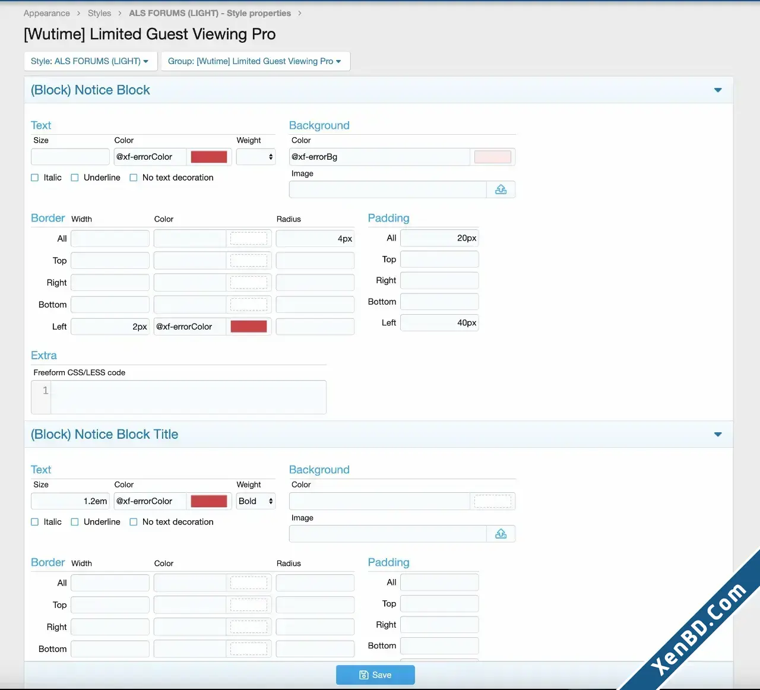This screenshot has height=690, width=760.
Task: Click Notice Block Title Size field 1.2em
Action: pos(70,501)
